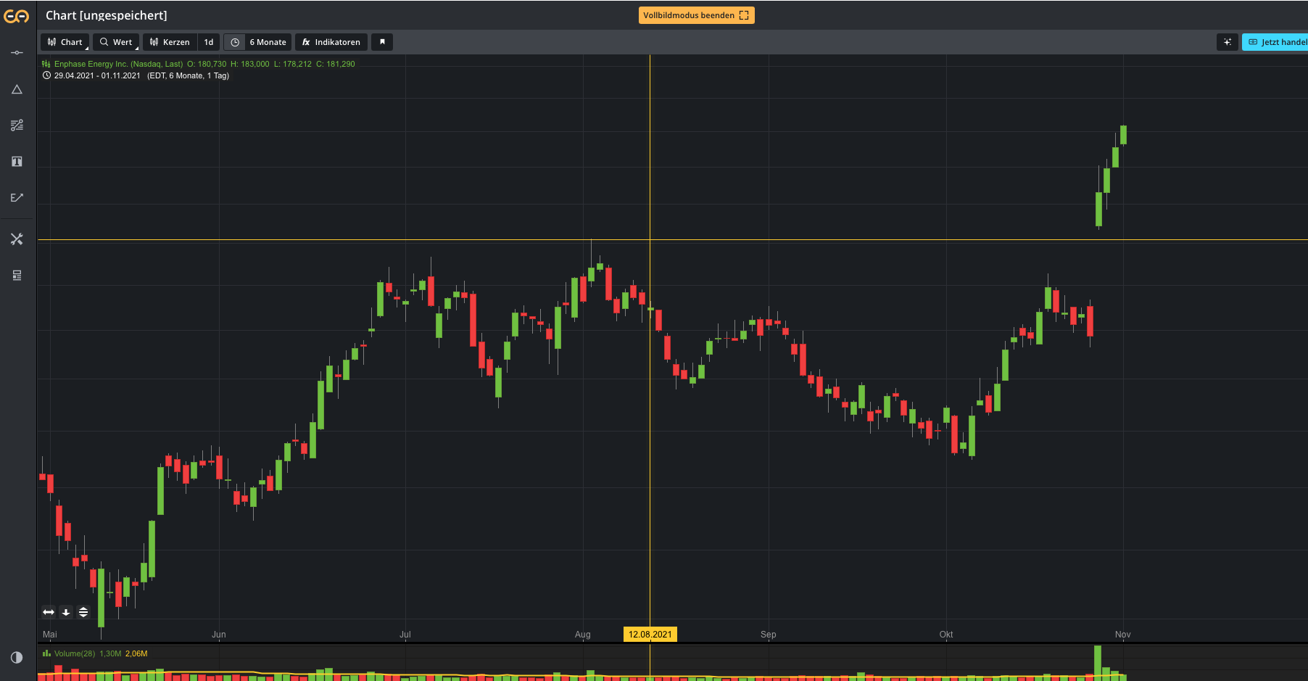Open the Chart type dropdown
1308x681 pixels.
click(x=64, y=42)
